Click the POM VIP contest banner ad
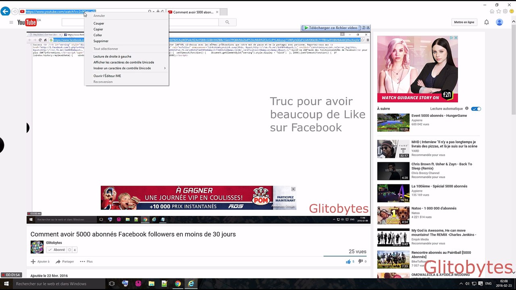 [198, 198]
